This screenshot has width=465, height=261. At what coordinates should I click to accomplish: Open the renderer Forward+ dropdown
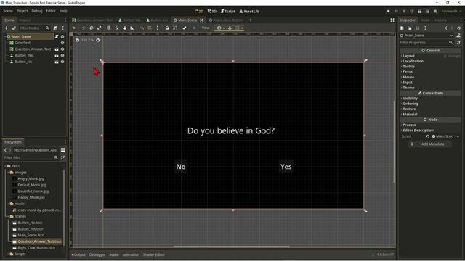coord(451,12)
